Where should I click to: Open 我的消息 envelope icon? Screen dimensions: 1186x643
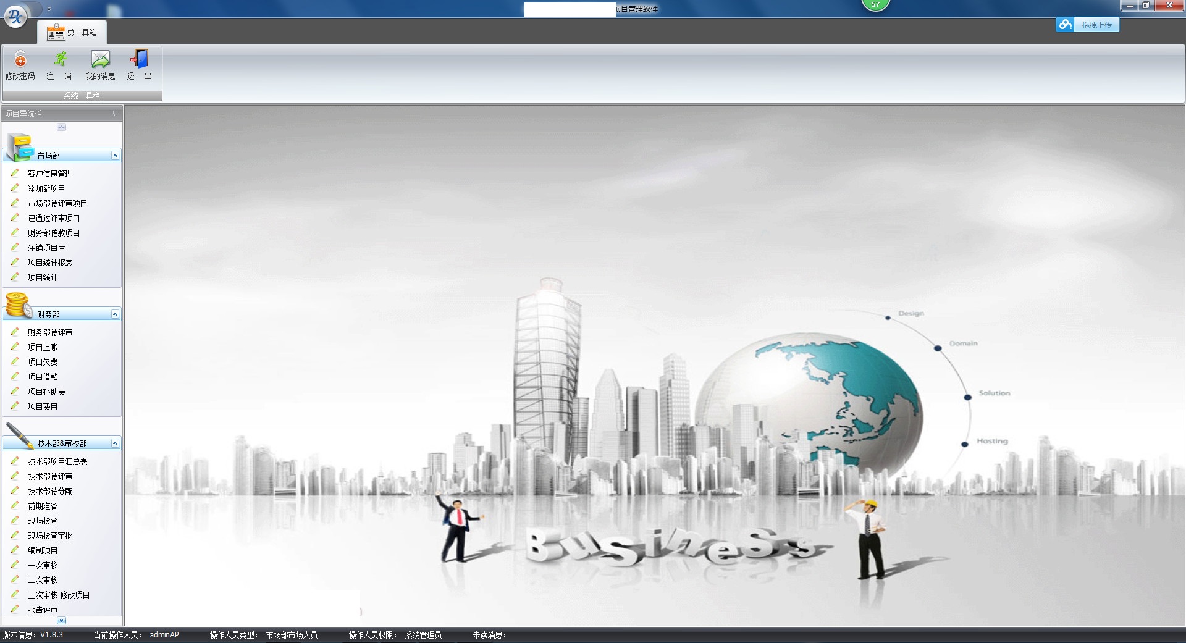(100, 60)
